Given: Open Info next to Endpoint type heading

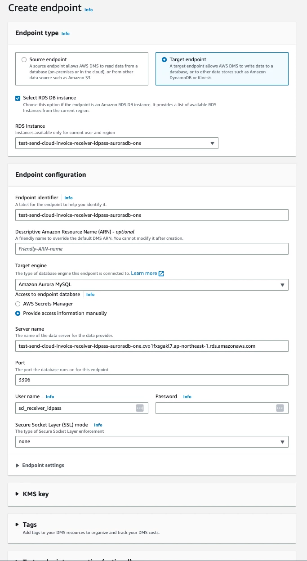Looking at the screenshot, I should click(x=66, y=34).
